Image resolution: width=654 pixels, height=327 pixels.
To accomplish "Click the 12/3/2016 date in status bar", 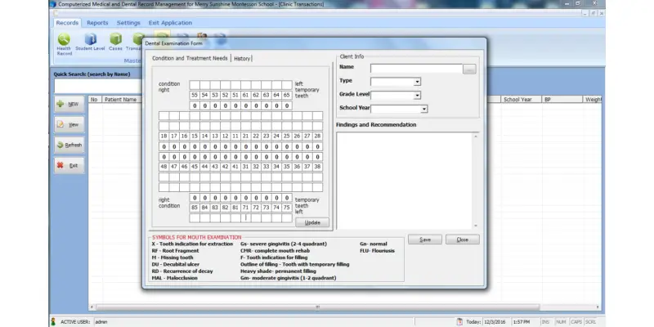I will coord(495,322).
